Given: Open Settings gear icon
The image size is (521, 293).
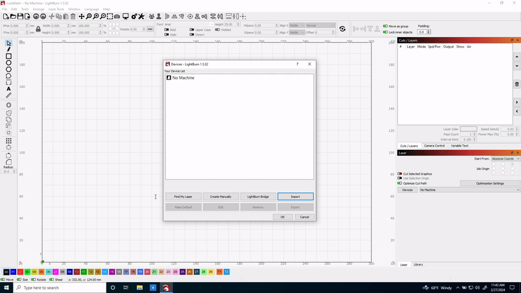Looking at the screenshot, I should 134,16.
